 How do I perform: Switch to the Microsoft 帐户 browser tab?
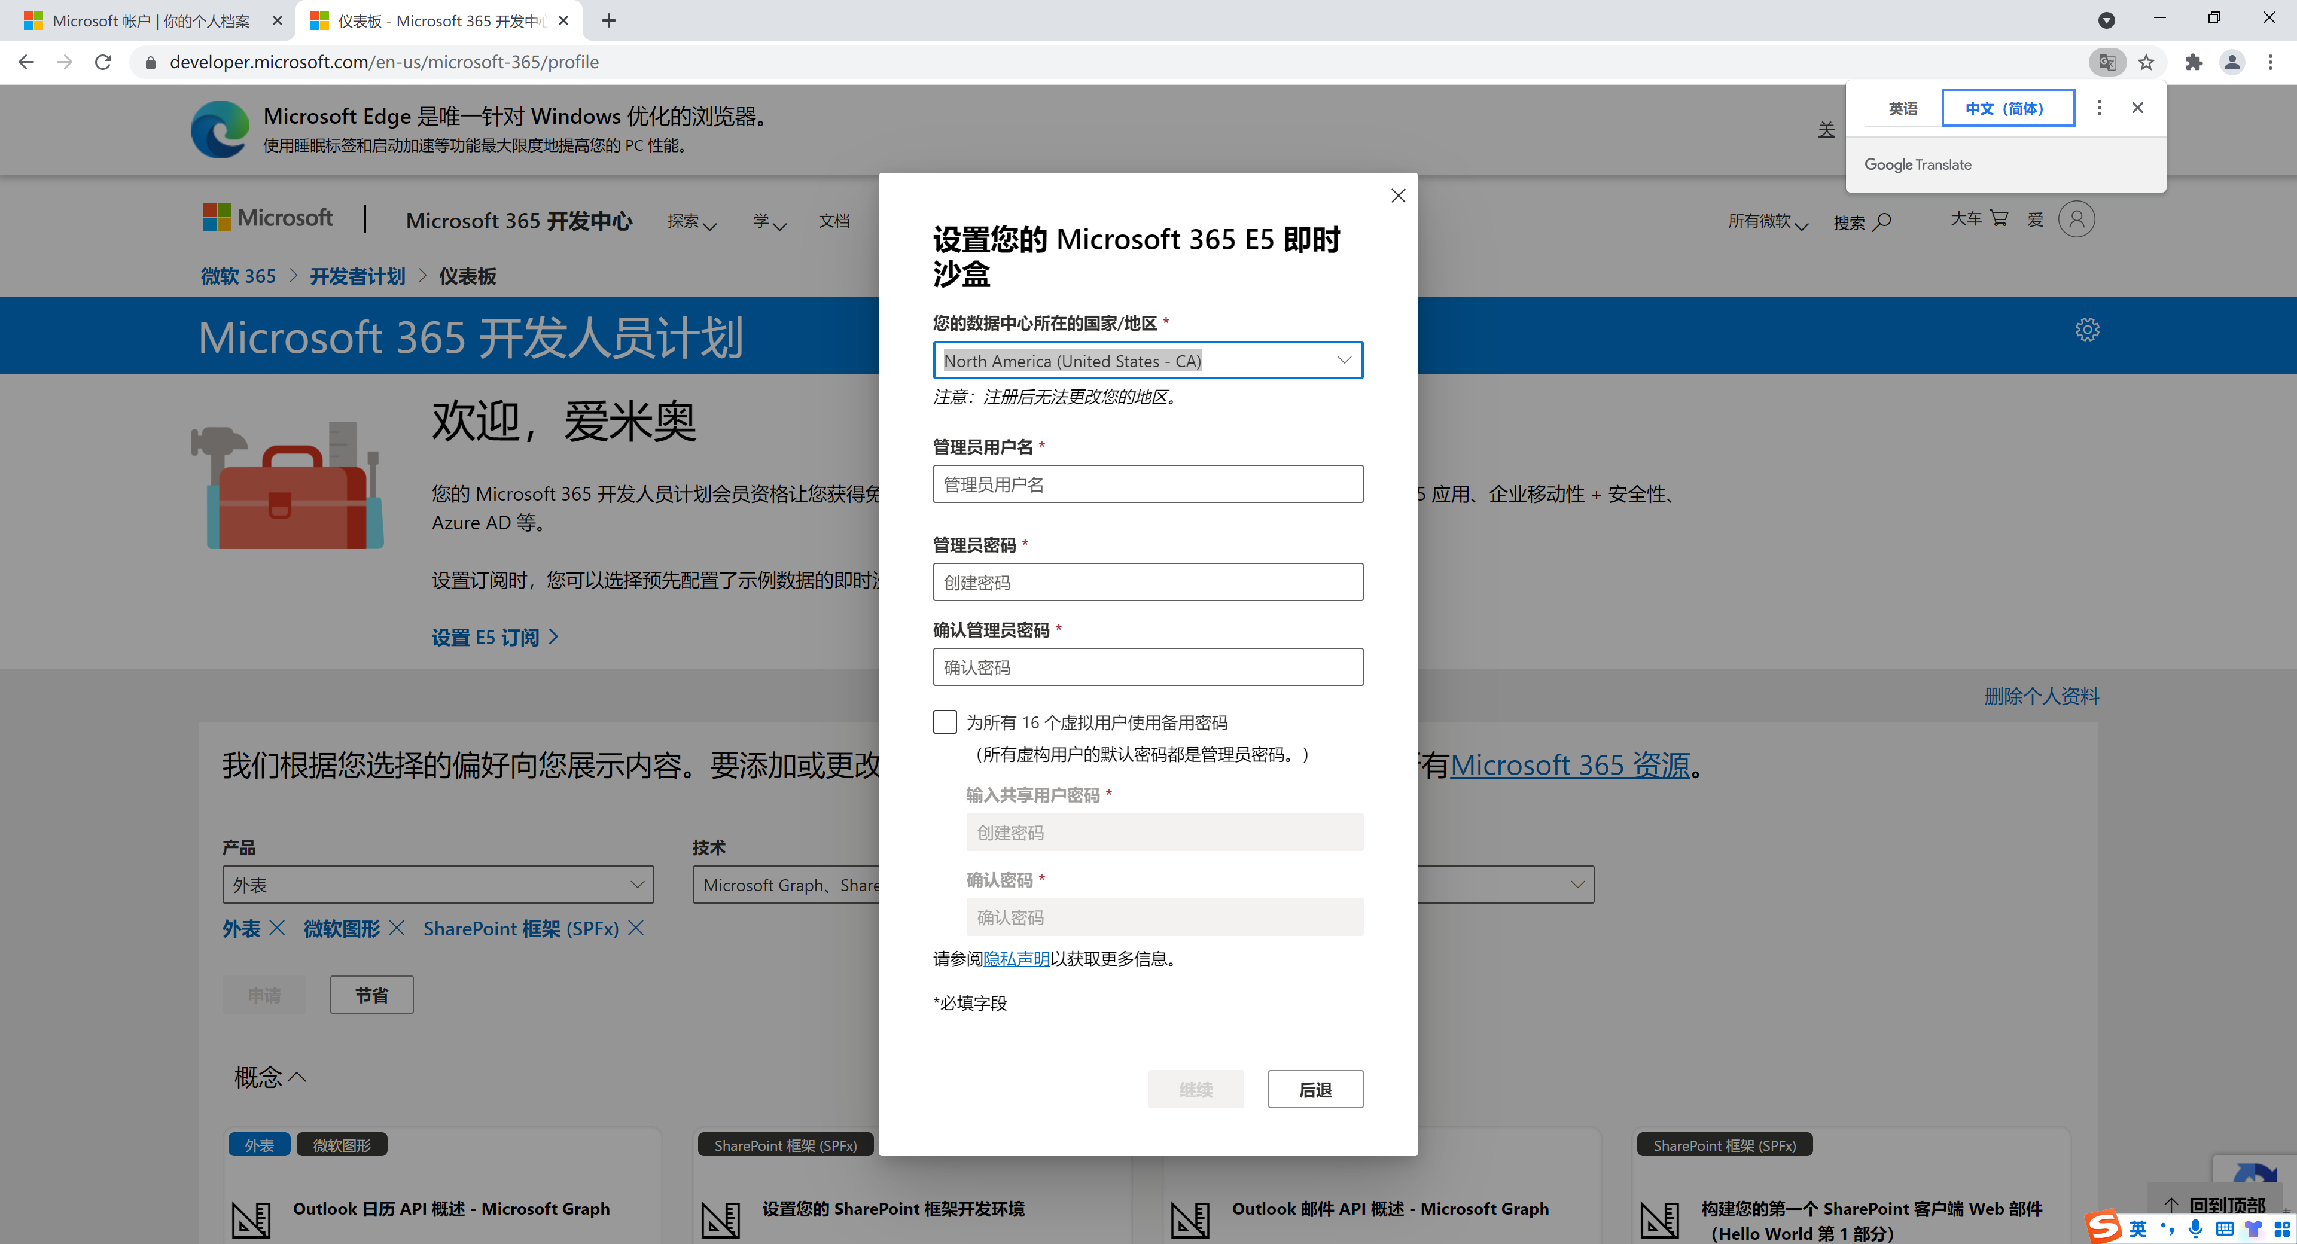150,20
